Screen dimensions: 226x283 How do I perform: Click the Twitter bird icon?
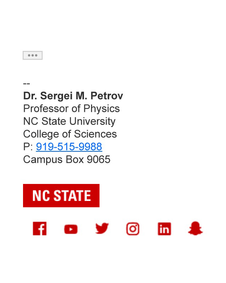[x=102, y=229]
